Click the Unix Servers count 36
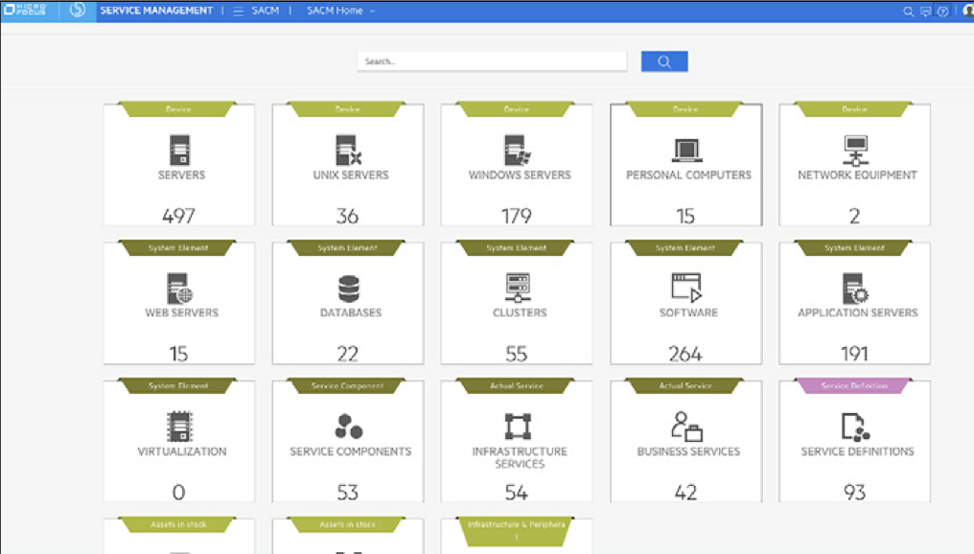Viewport: 974px width, 554px height. coord(348,216)
